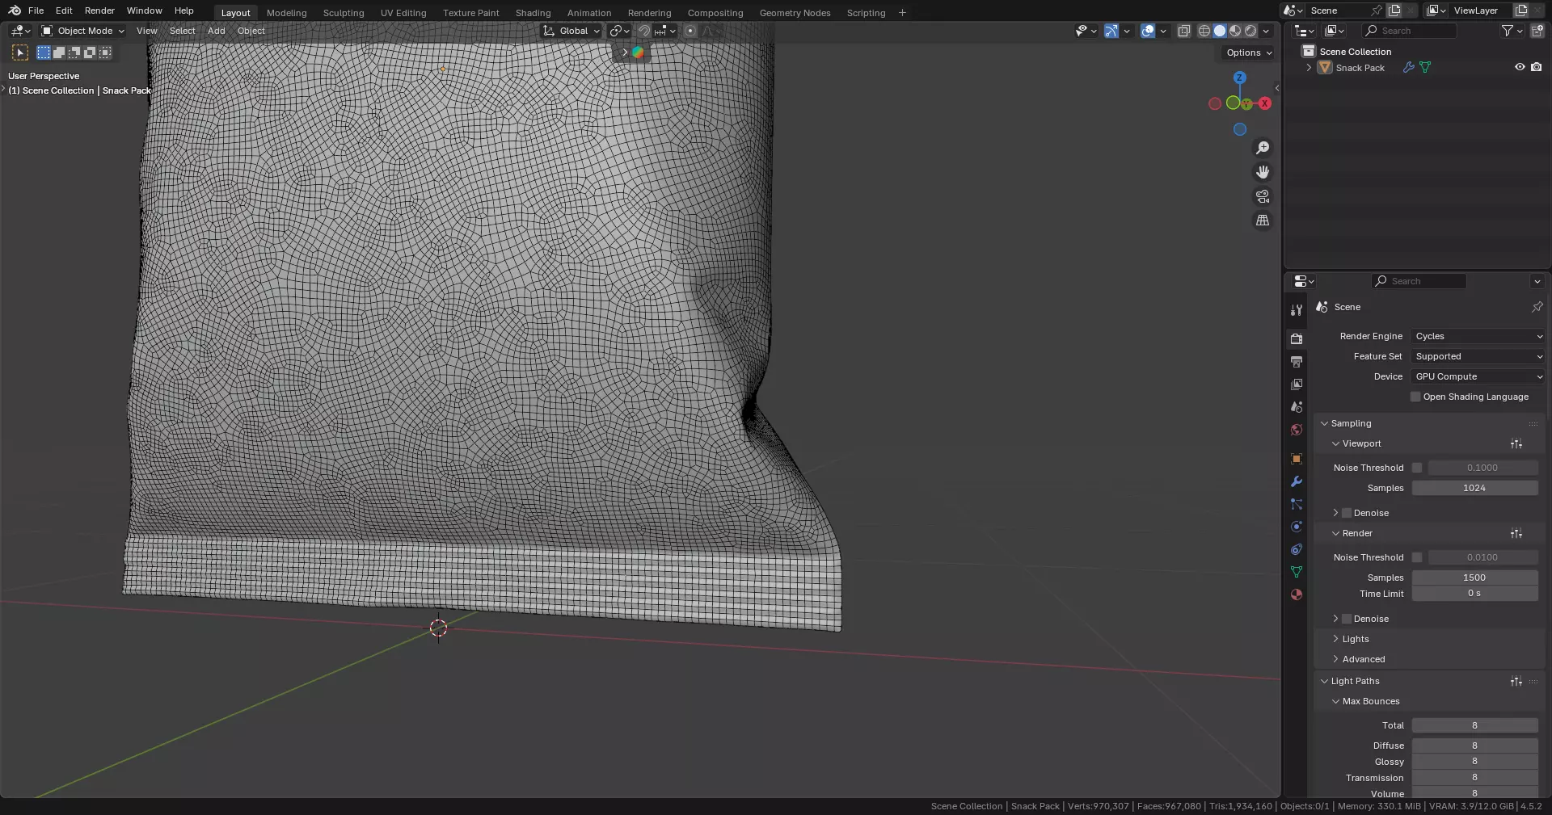The height and width of the screenshot is (815, 1552).
Task: Open the File menu
Action: pyautogui.click(x=36, y=11)
